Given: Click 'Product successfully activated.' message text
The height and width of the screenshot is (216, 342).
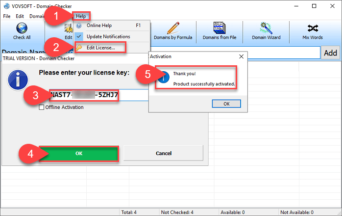Looking at the screenshot, I should point(204,84).
